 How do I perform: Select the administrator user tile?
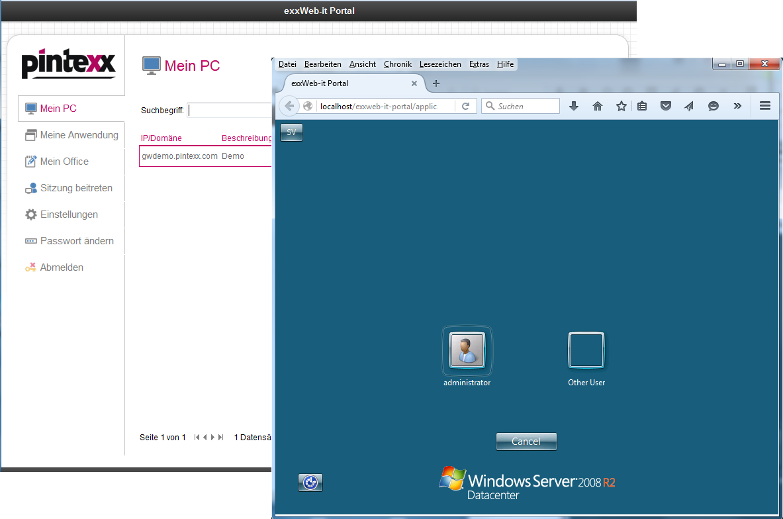coord(467,357)
